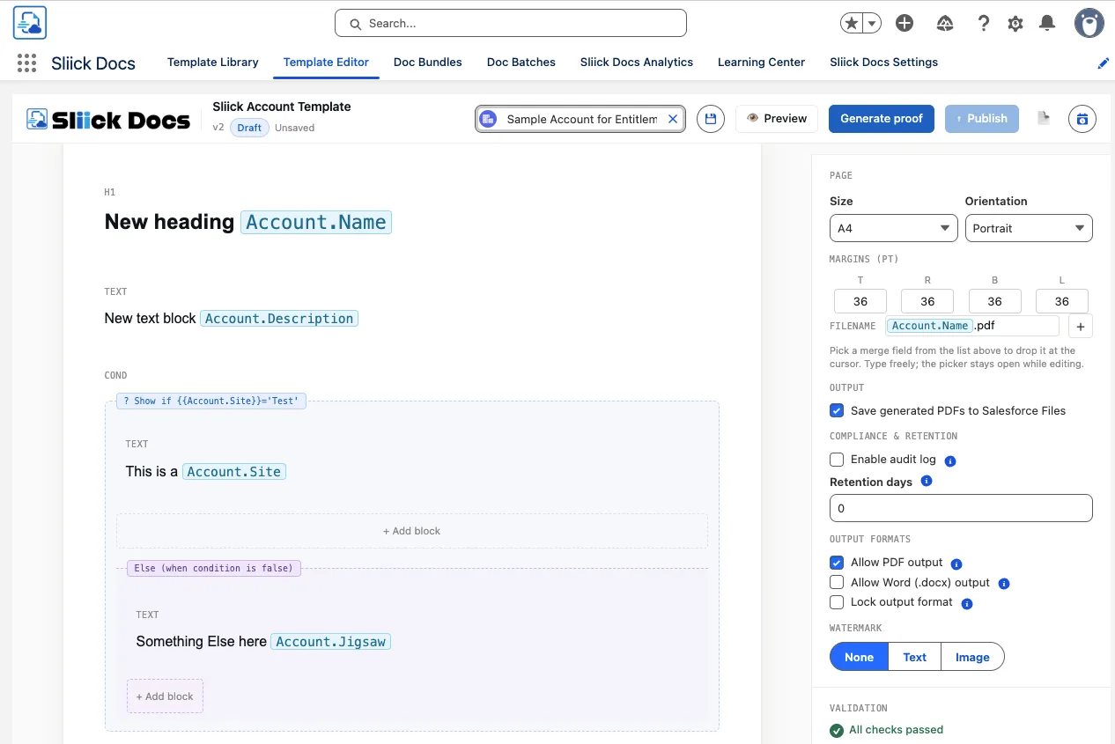Select the Template Editor tab
This screenshot has width=1115, height=744.
326,63
